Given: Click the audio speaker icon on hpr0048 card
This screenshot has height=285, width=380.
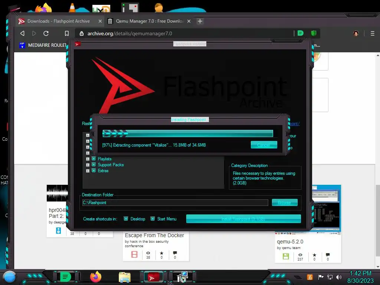Looking at the screenshot, I should coord(58,230).
